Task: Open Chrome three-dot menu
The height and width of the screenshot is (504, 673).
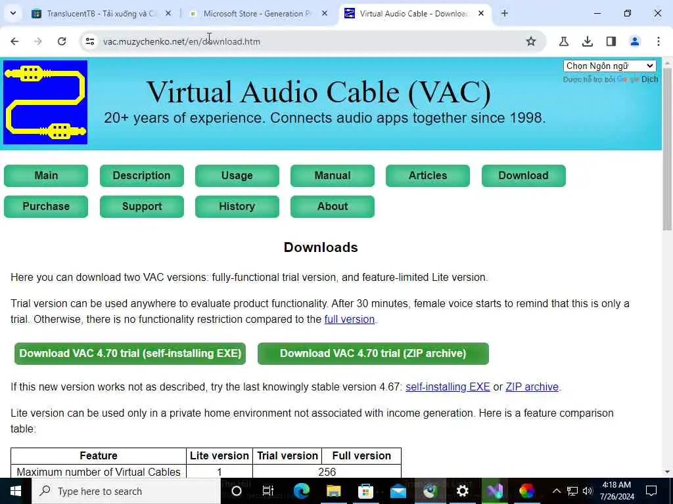Action: pos(659,41)
